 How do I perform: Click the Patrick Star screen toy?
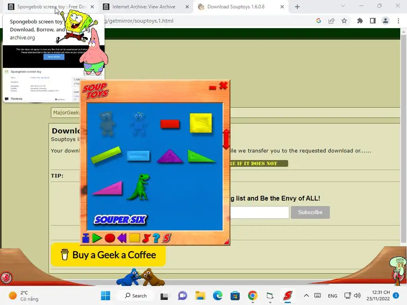point(94,52)
